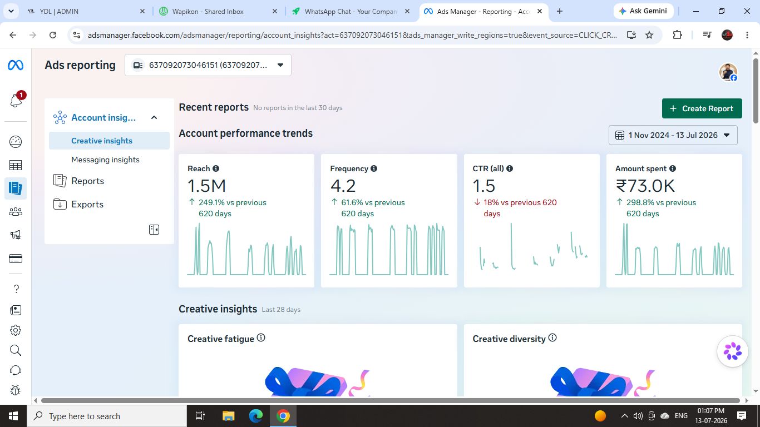760x427 pixels.
Task: Show hidden system tray icons chevron
Action: point(625,416)
